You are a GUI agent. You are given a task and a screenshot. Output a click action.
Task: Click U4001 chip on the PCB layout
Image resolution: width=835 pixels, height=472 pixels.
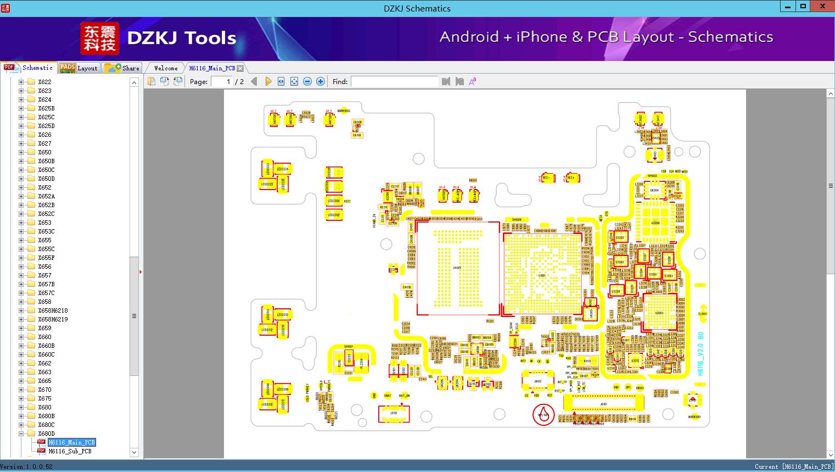tap(458, 268)
